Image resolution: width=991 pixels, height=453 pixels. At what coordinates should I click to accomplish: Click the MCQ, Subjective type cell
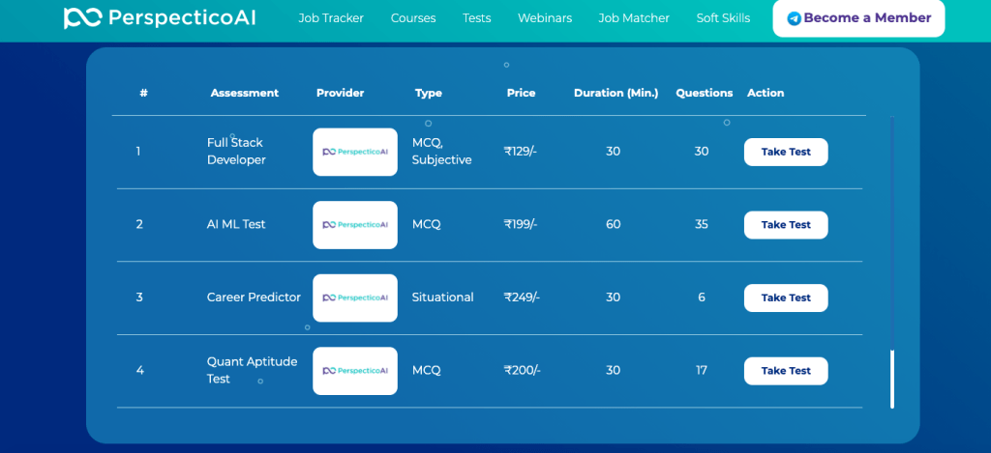click(x=441, y=152)
